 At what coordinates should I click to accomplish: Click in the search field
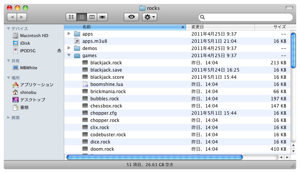[x=247, y=17]
